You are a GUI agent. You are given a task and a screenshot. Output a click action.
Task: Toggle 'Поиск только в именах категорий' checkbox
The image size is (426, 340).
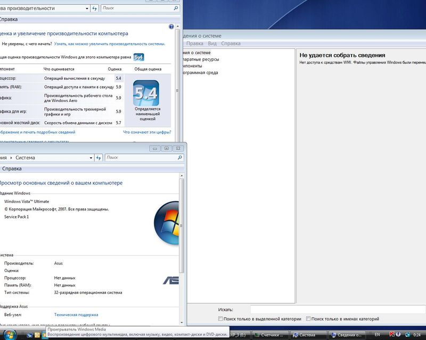(308, 319)
